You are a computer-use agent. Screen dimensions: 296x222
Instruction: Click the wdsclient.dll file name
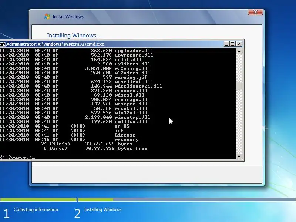tap(134, 82)
